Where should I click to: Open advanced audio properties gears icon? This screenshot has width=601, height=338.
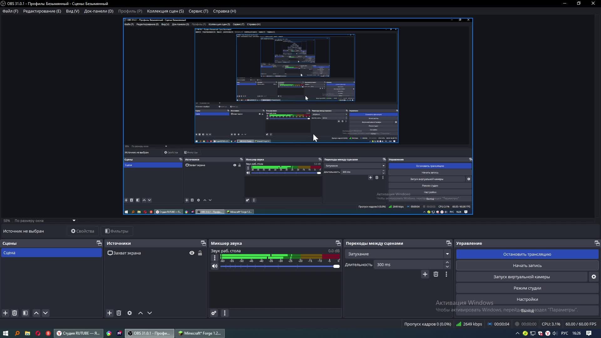tap(214, 313)
